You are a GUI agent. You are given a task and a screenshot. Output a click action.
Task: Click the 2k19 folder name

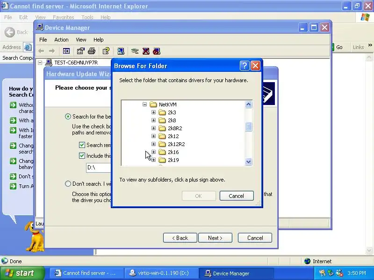pos(173,160)
